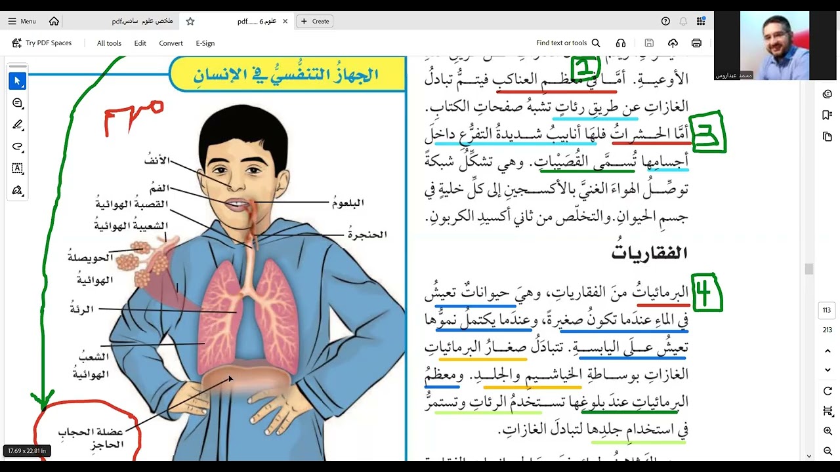Click Try PDF Spaces
Screen dimensions: 840x472
pyautogui.click(x=41, y=43)
